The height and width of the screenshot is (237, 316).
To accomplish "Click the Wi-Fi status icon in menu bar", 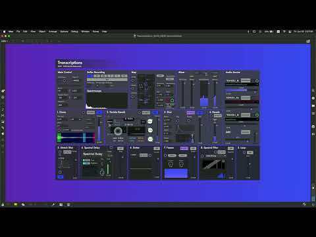I will click(284, 32).
